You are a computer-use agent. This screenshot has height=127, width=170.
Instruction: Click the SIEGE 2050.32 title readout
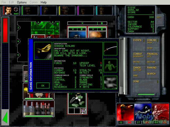(x=133, y=9)
